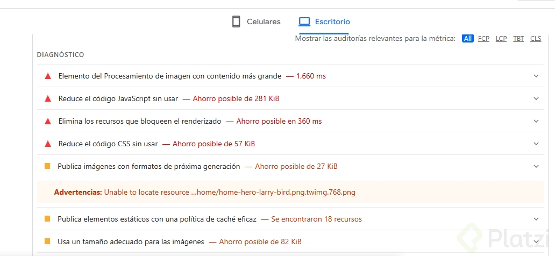Expand the largest image content audit chevron
Viewport: 555px width, 256px height.
536,76
